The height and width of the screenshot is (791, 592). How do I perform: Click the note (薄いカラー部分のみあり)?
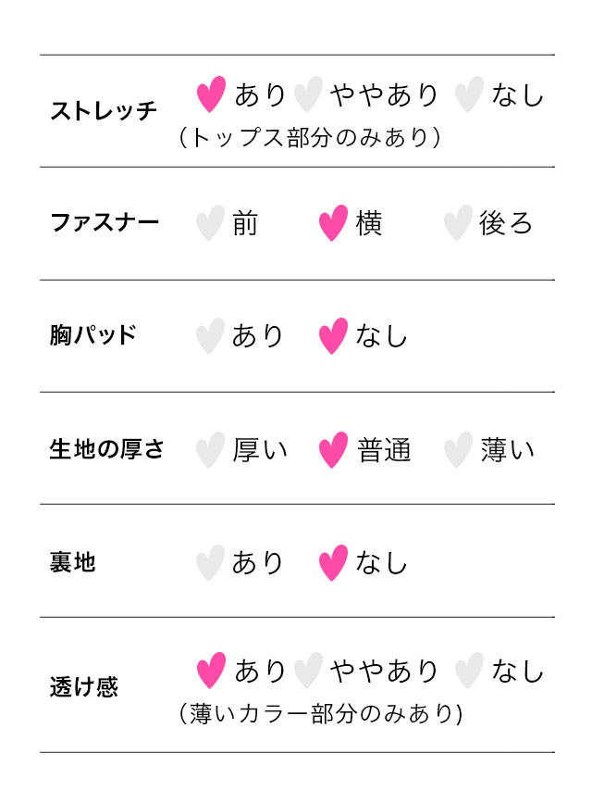[321, 714]
